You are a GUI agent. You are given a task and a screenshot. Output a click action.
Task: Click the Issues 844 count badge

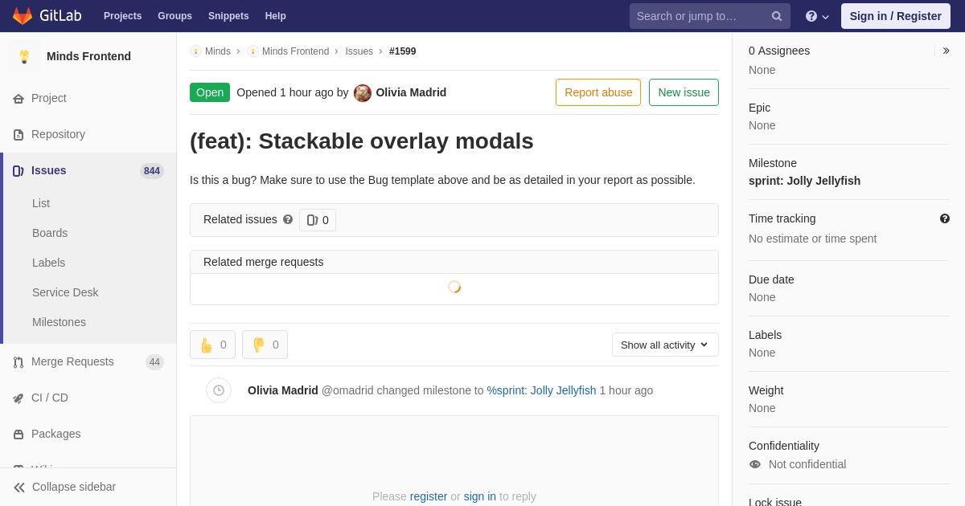click(152, 171)
